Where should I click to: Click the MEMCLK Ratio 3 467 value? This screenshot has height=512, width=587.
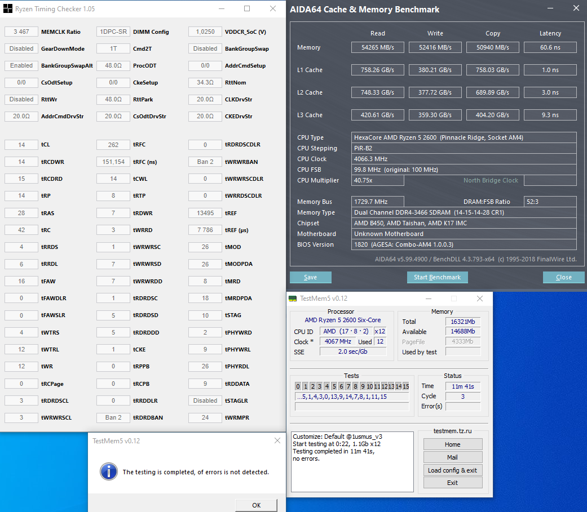click(21, 32)
